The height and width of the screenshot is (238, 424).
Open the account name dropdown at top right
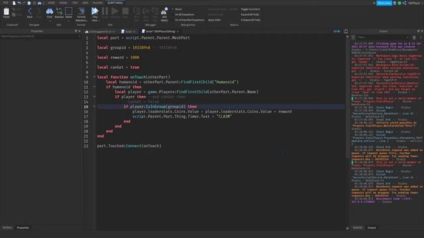coord(415,3)
